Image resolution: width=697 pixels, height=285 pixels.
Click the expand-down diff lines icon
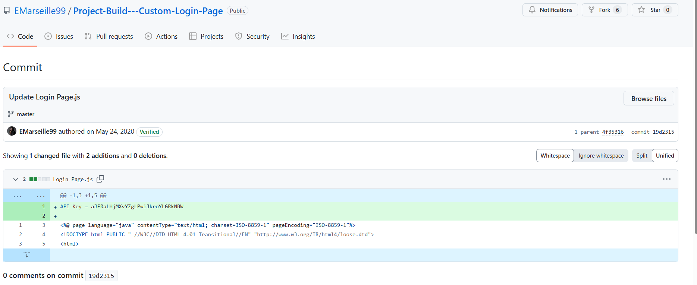(26, 255)
